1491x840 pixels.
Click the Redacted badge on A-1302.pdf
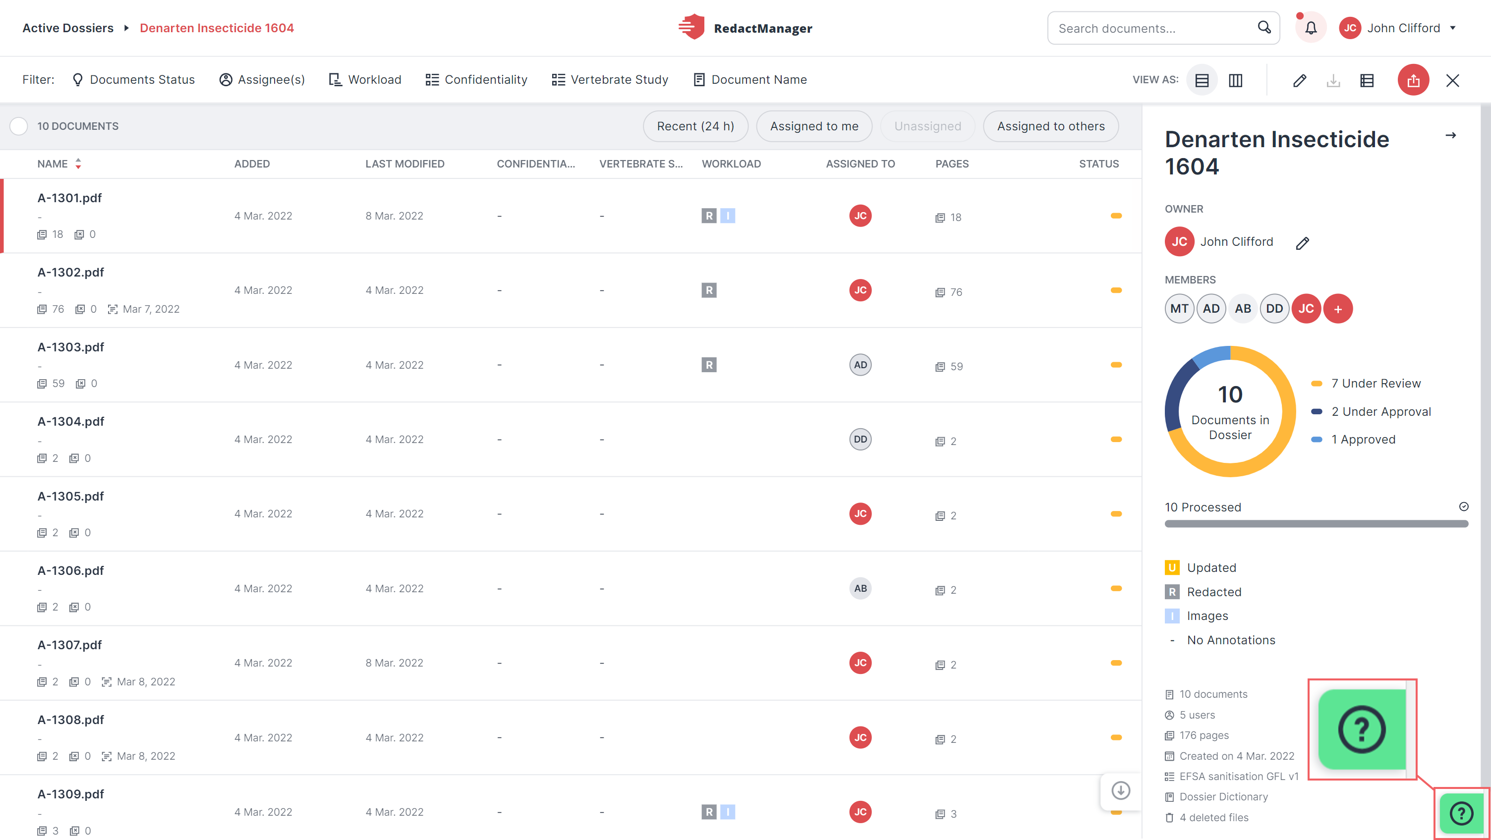pyautogui.click(x=709, y=290)
